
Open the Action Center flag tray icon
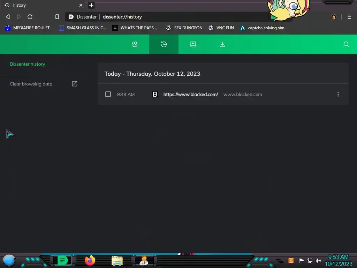pos(302,260)
